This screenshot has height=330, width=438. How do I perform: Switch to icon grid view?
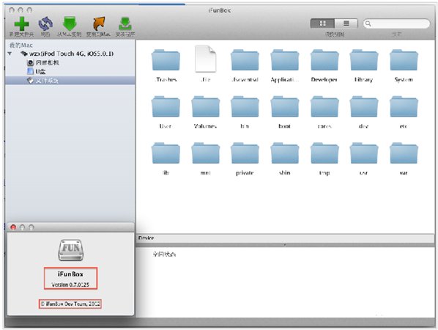coord(322,23)
